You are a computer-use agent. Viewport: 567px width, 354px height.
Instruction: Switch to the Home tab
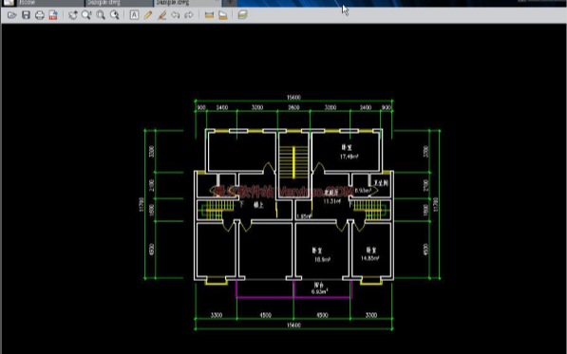50,3
